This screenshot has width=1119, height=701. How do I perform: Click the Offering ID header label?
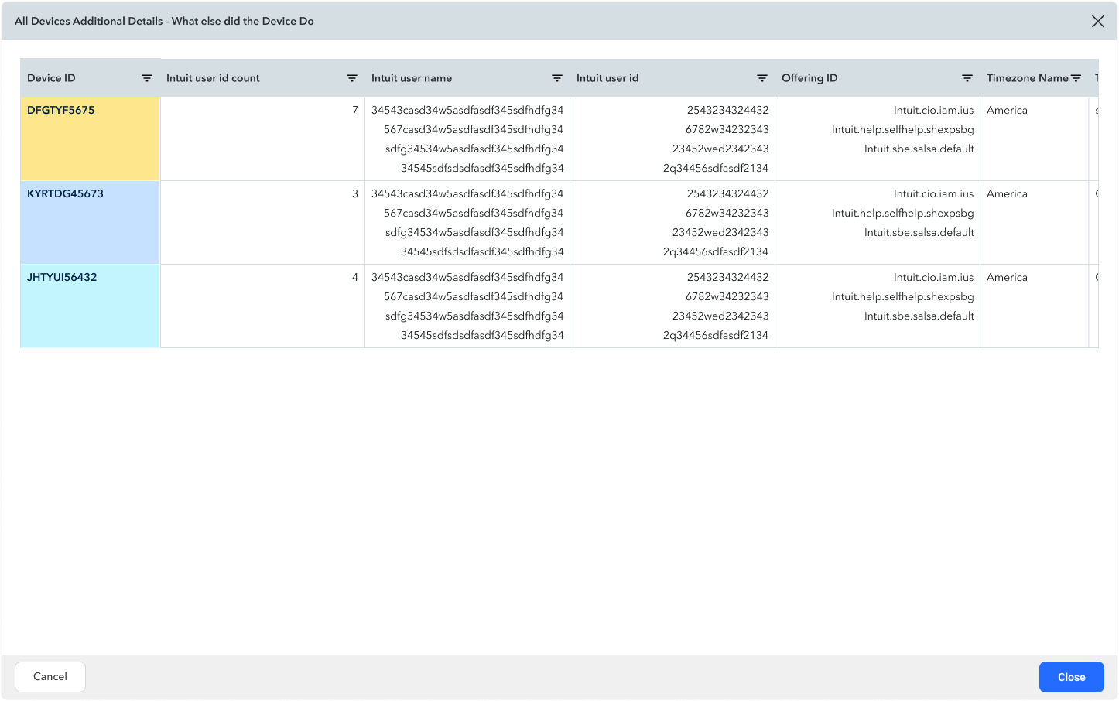click(x=809, y=78)
